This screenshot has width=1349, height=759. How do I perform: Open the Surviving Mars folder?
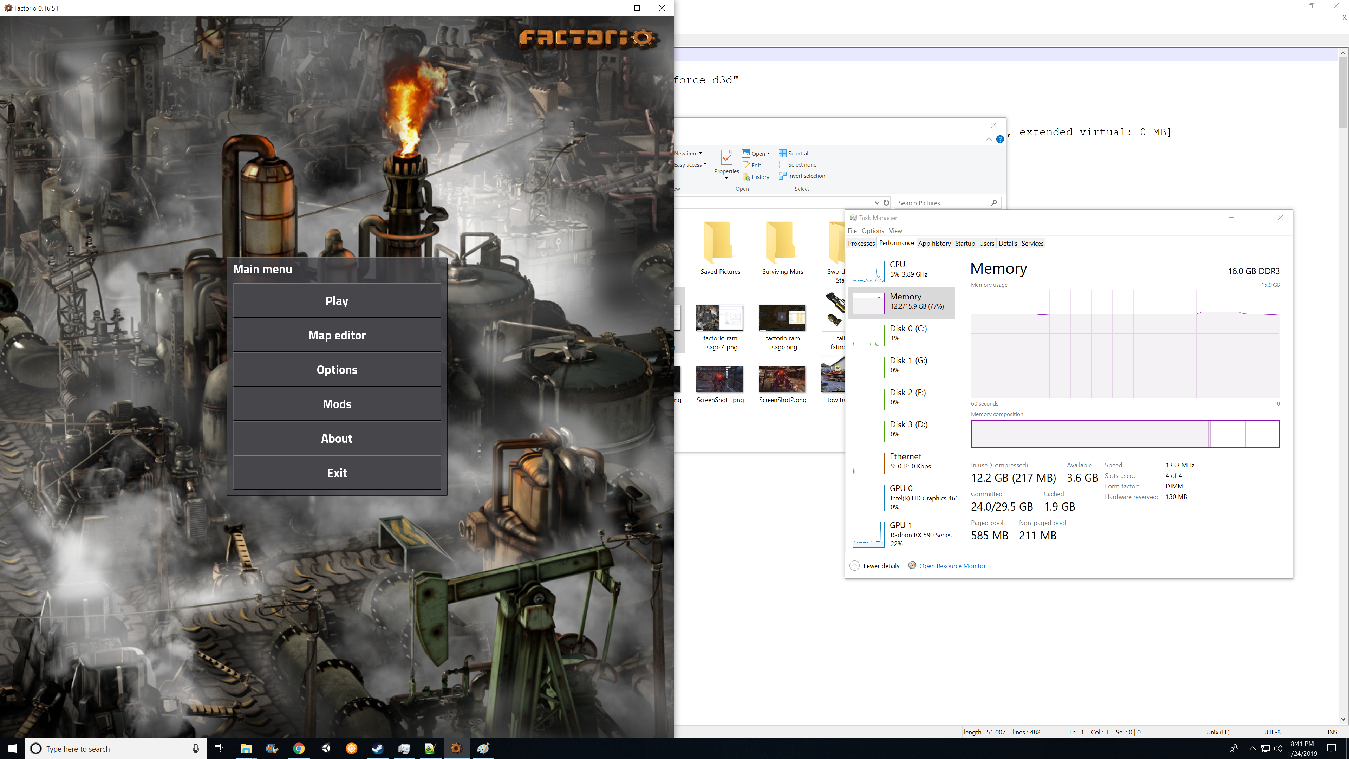click(x=782, y=248)
